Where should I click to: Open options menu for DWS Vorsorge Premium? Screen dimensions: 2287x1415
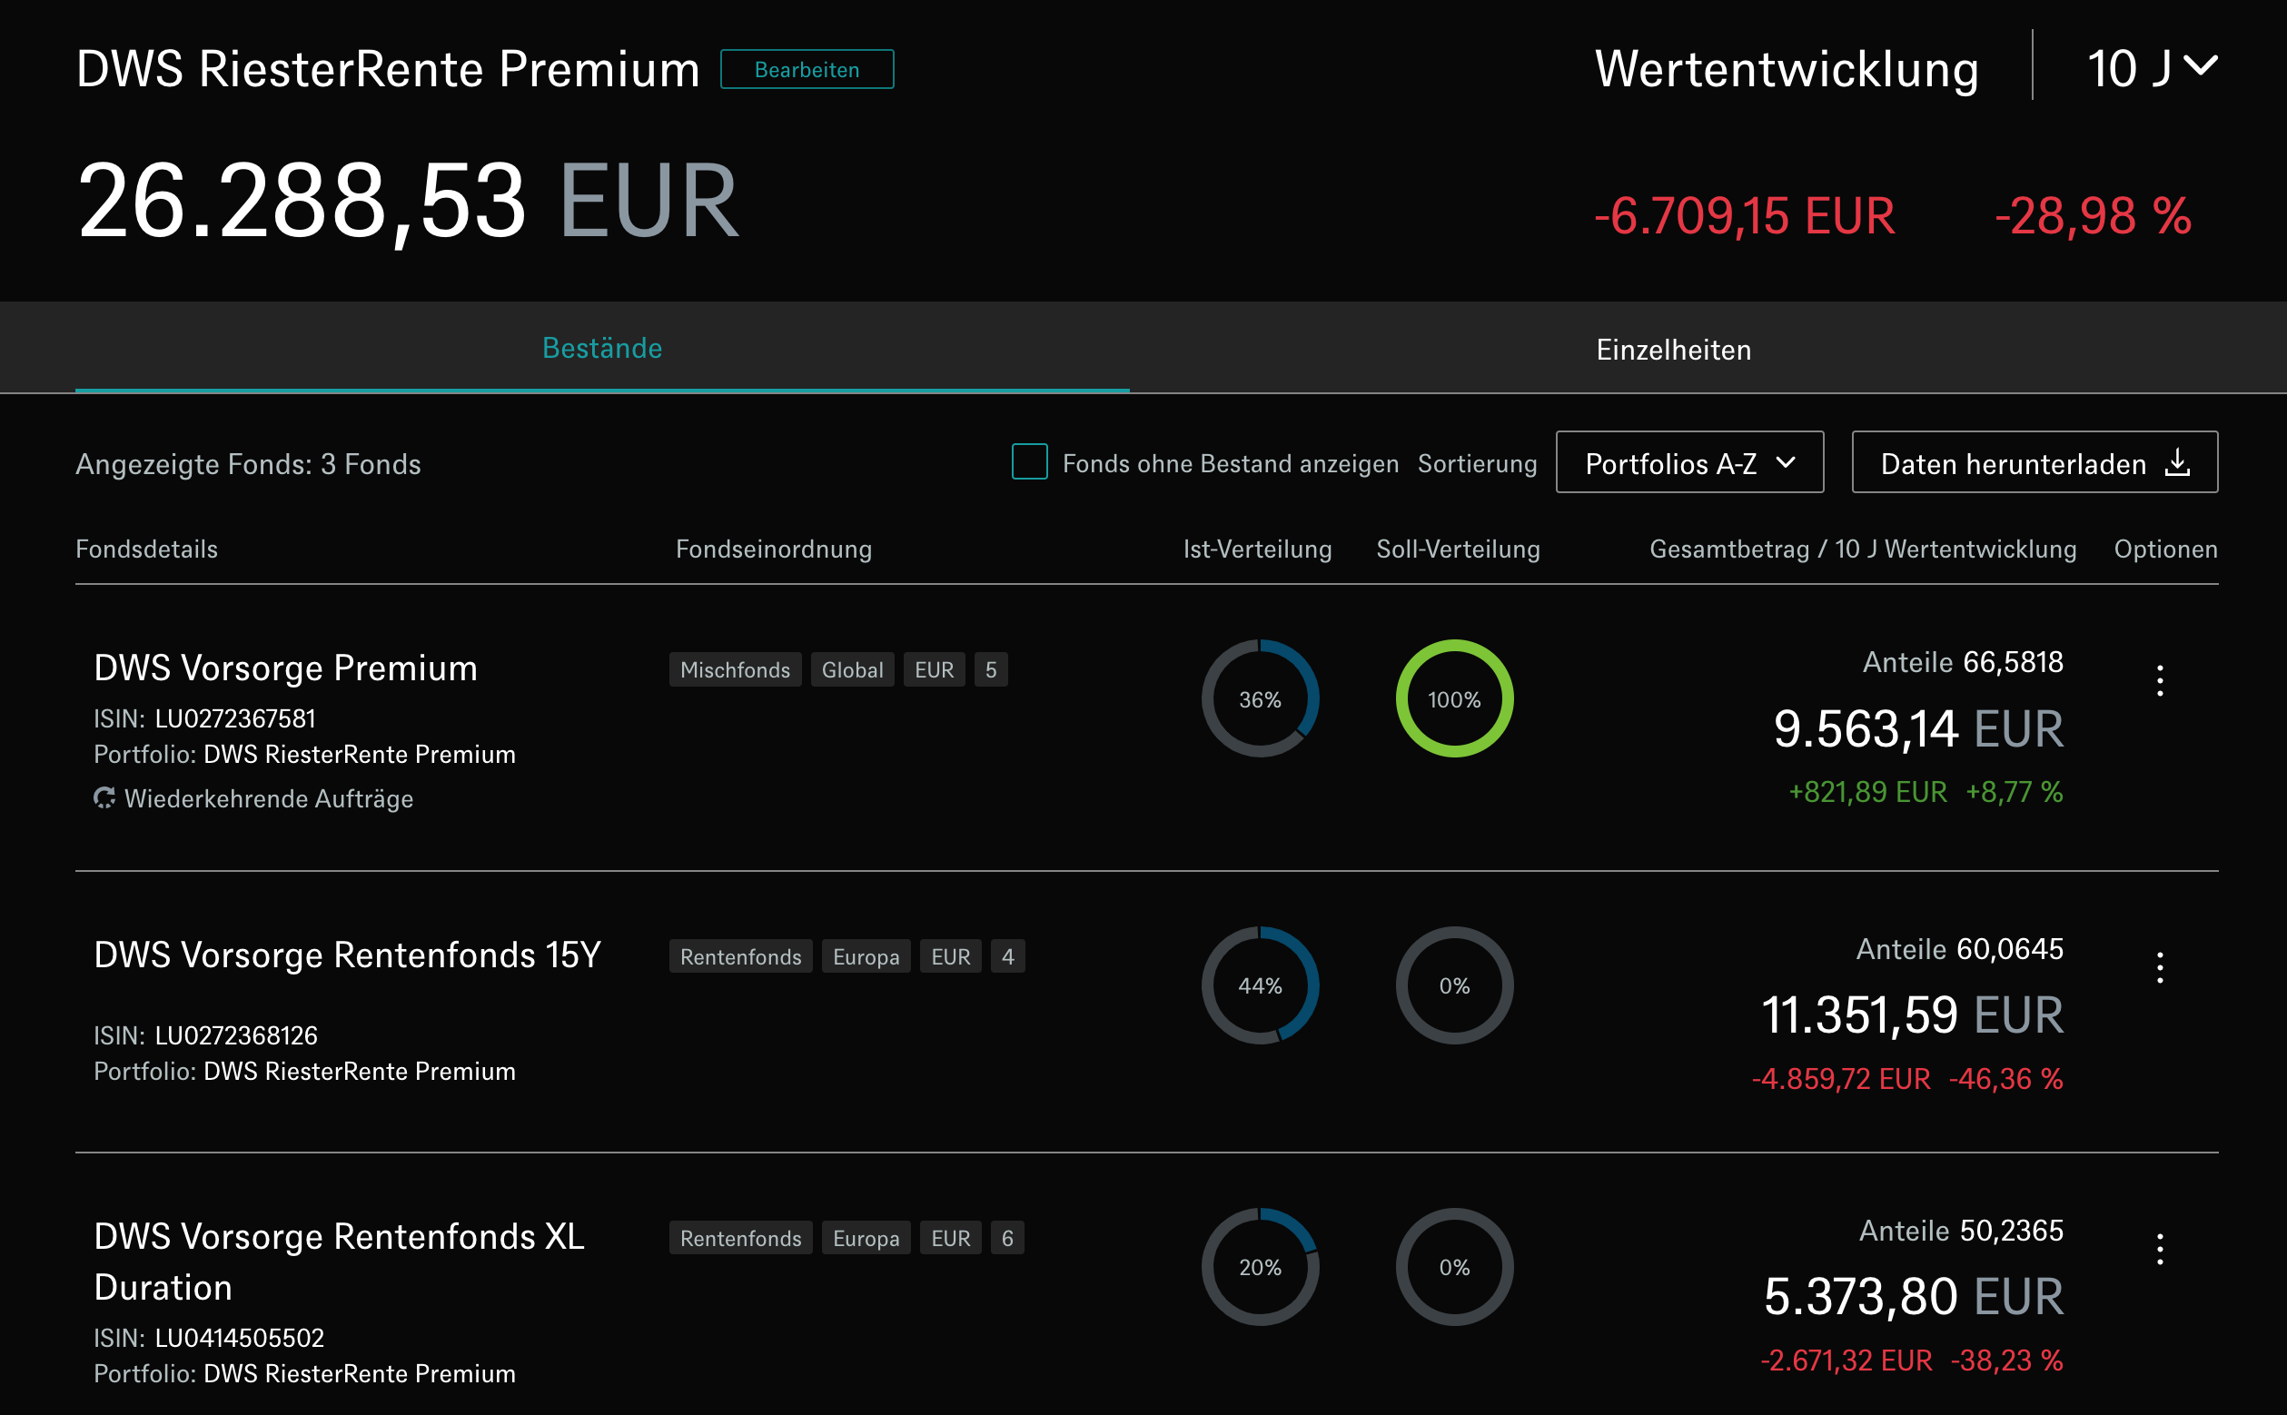[x=2160, y=680]
